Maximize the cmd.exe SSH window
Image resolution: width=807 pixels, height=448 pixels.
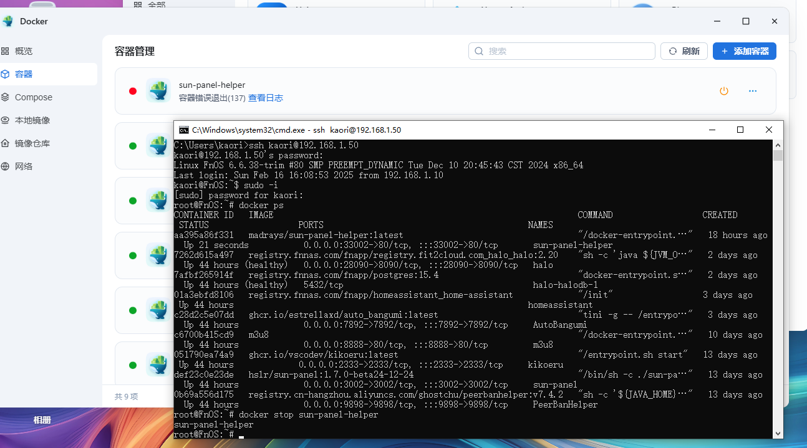[740, 130]
